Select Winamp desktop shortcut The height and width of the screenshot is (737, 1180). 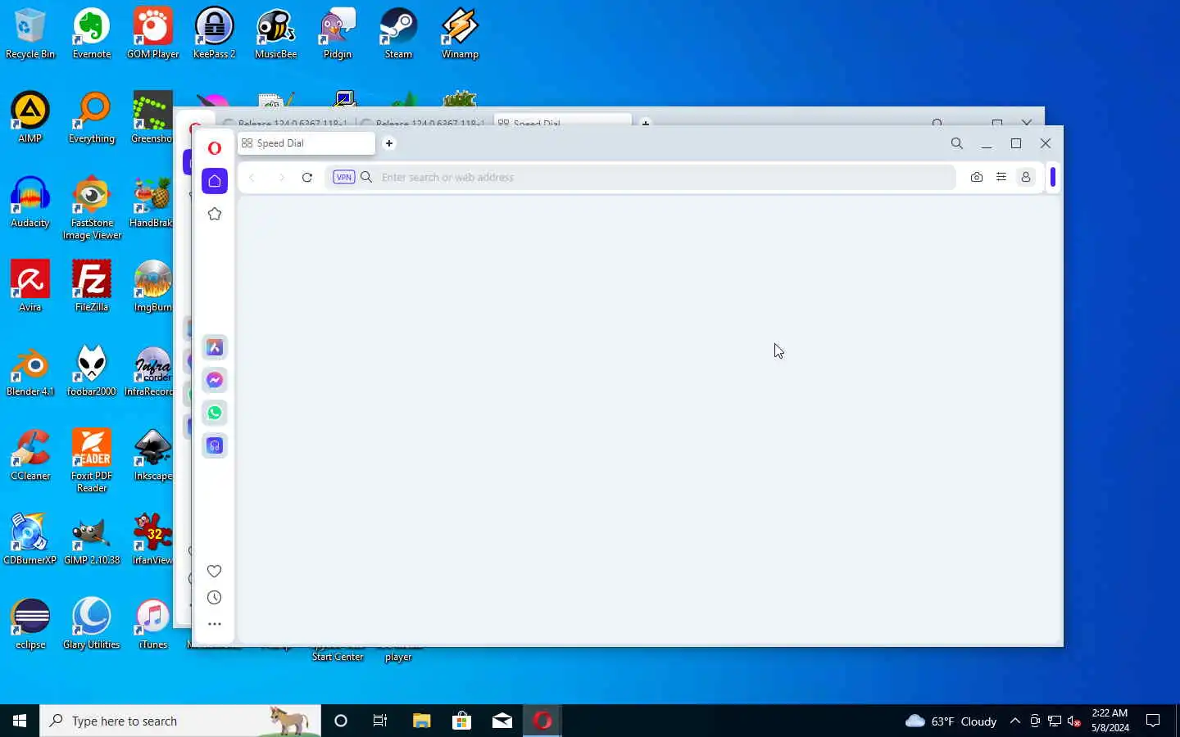(461, 34)
